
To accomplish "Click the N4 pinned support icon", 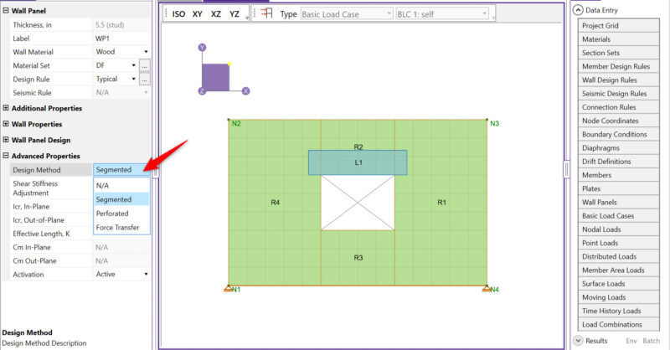I will (x=486, y=290).
